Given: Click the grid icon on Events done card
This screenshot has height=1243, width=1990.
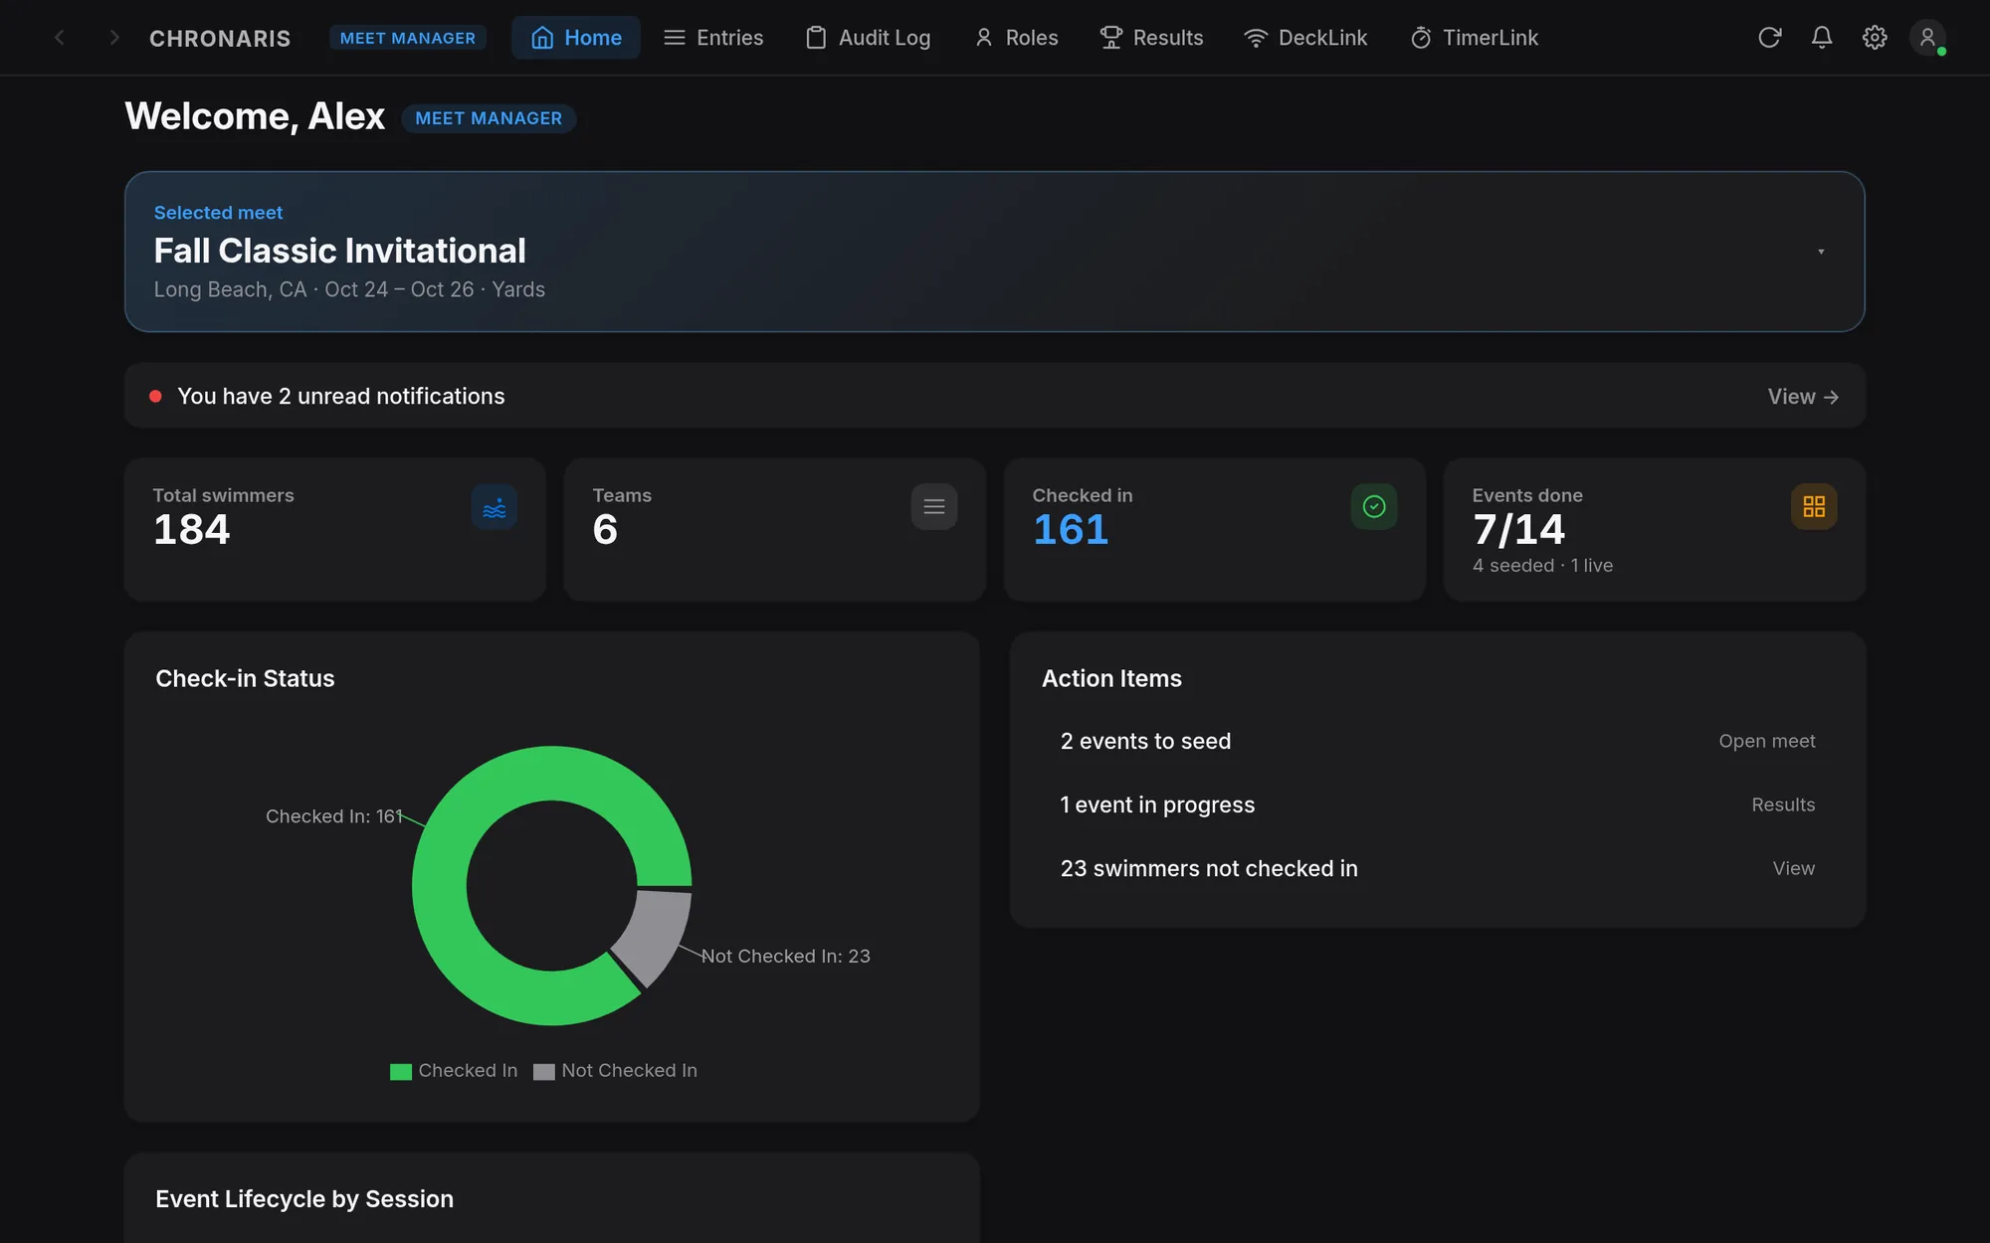Looking at the screenshot, I should click(1814, 507).
